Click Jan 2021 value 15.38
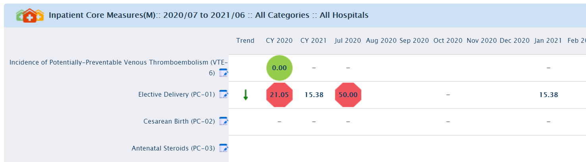The image size is (586, 162). (548, 95)
